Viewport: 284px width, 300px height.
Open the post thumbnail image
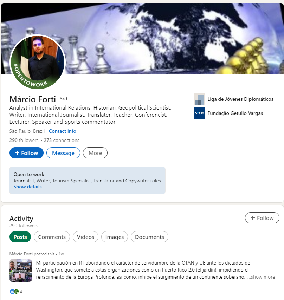21,270
